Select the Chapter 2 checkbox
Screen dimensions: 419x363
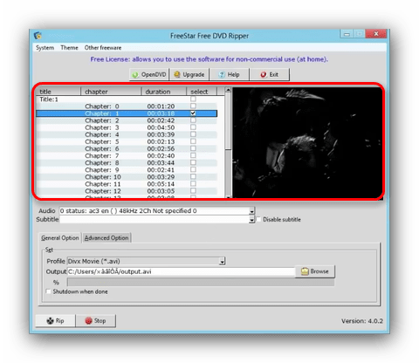(x=193, y=120)
